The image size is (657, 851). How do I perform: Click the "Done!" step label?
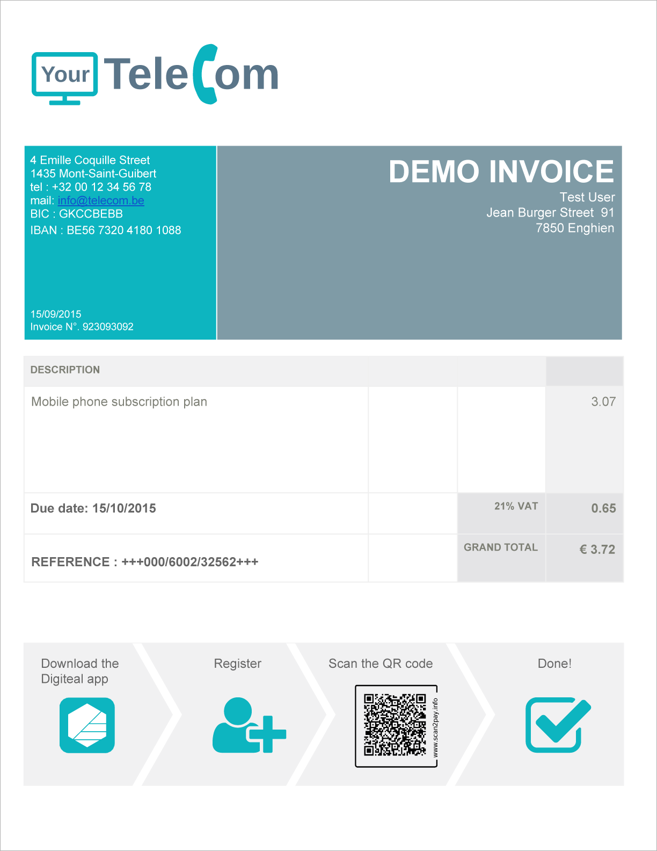pyautogui.click(x=554, y=664)
